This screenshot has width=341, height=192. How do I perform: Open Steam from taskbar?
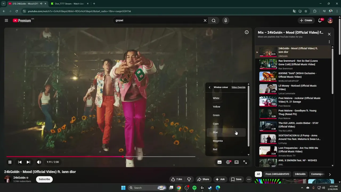(210, 188)
